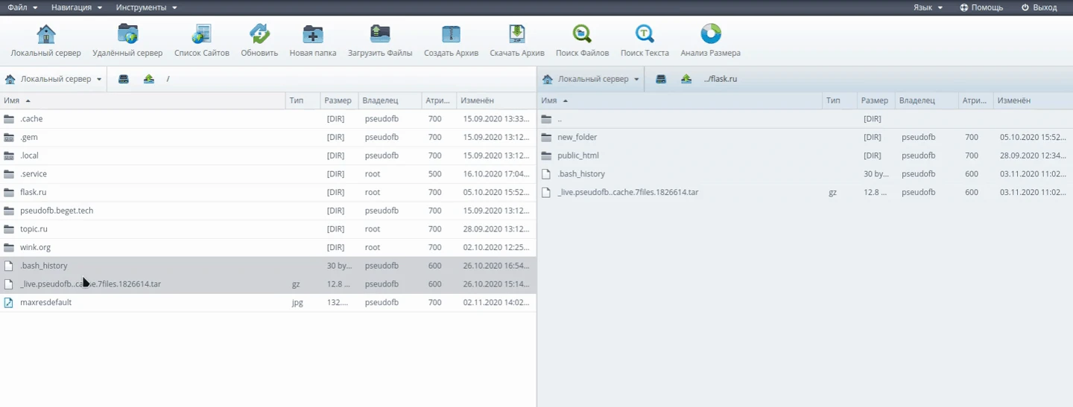Expand the Язык language dropdown
The width and height of the screenshot is (1073, 407).
click(928, 7)
